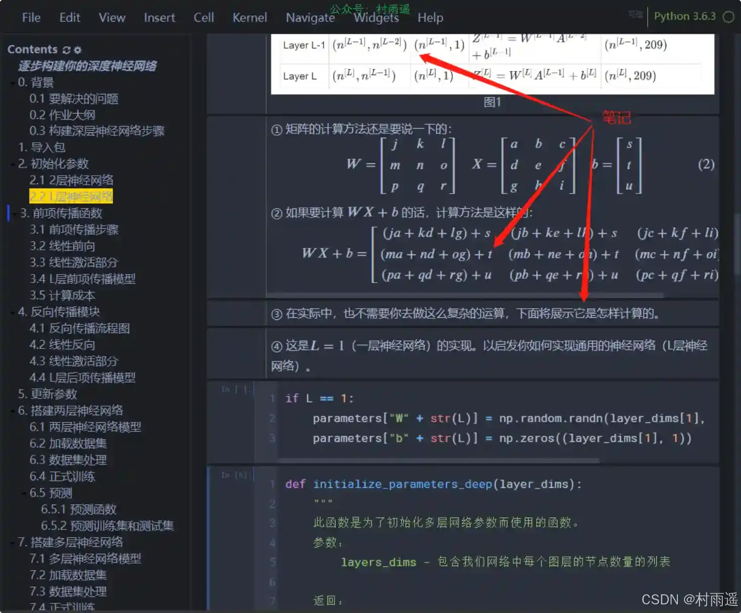
Task: Open the Cell menu
Action: coord(203,18)
